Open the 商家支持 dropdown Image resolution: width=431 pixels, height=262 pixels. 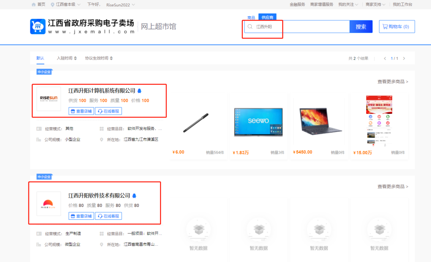[374, 4]
